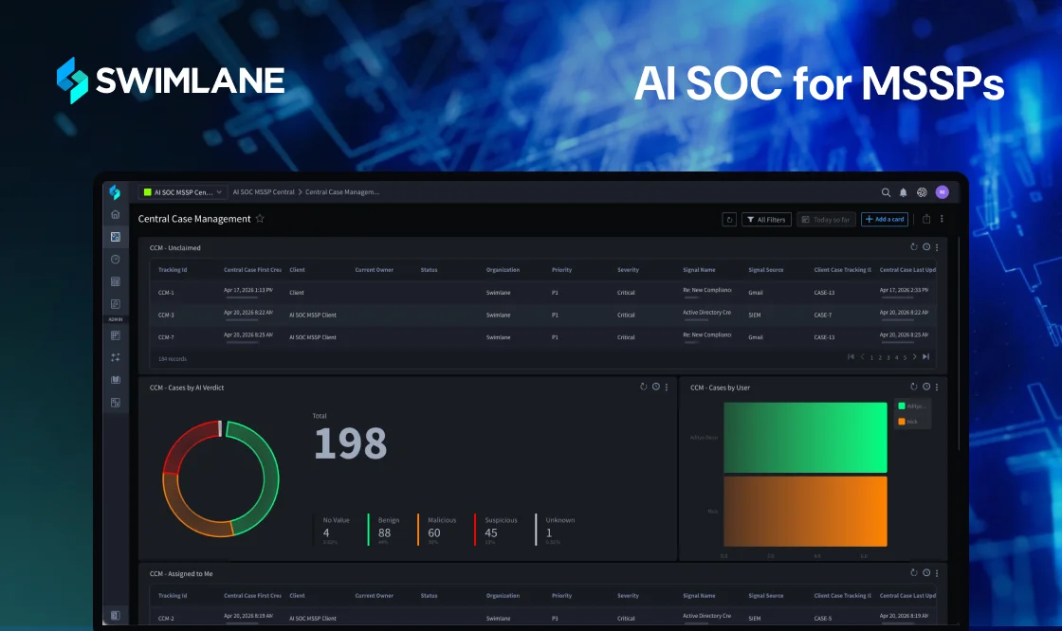
Task: Refresh the CCM - Cases by User card
Action: (914, 387)
